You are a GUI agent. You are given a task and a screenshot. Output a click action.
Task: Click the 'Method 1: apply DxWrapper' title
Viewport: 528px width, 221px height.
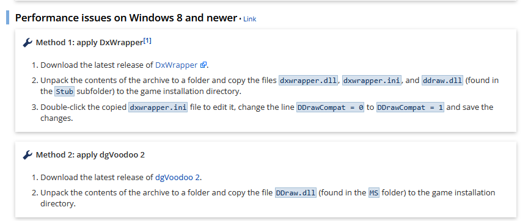click(x=89, y=43)
